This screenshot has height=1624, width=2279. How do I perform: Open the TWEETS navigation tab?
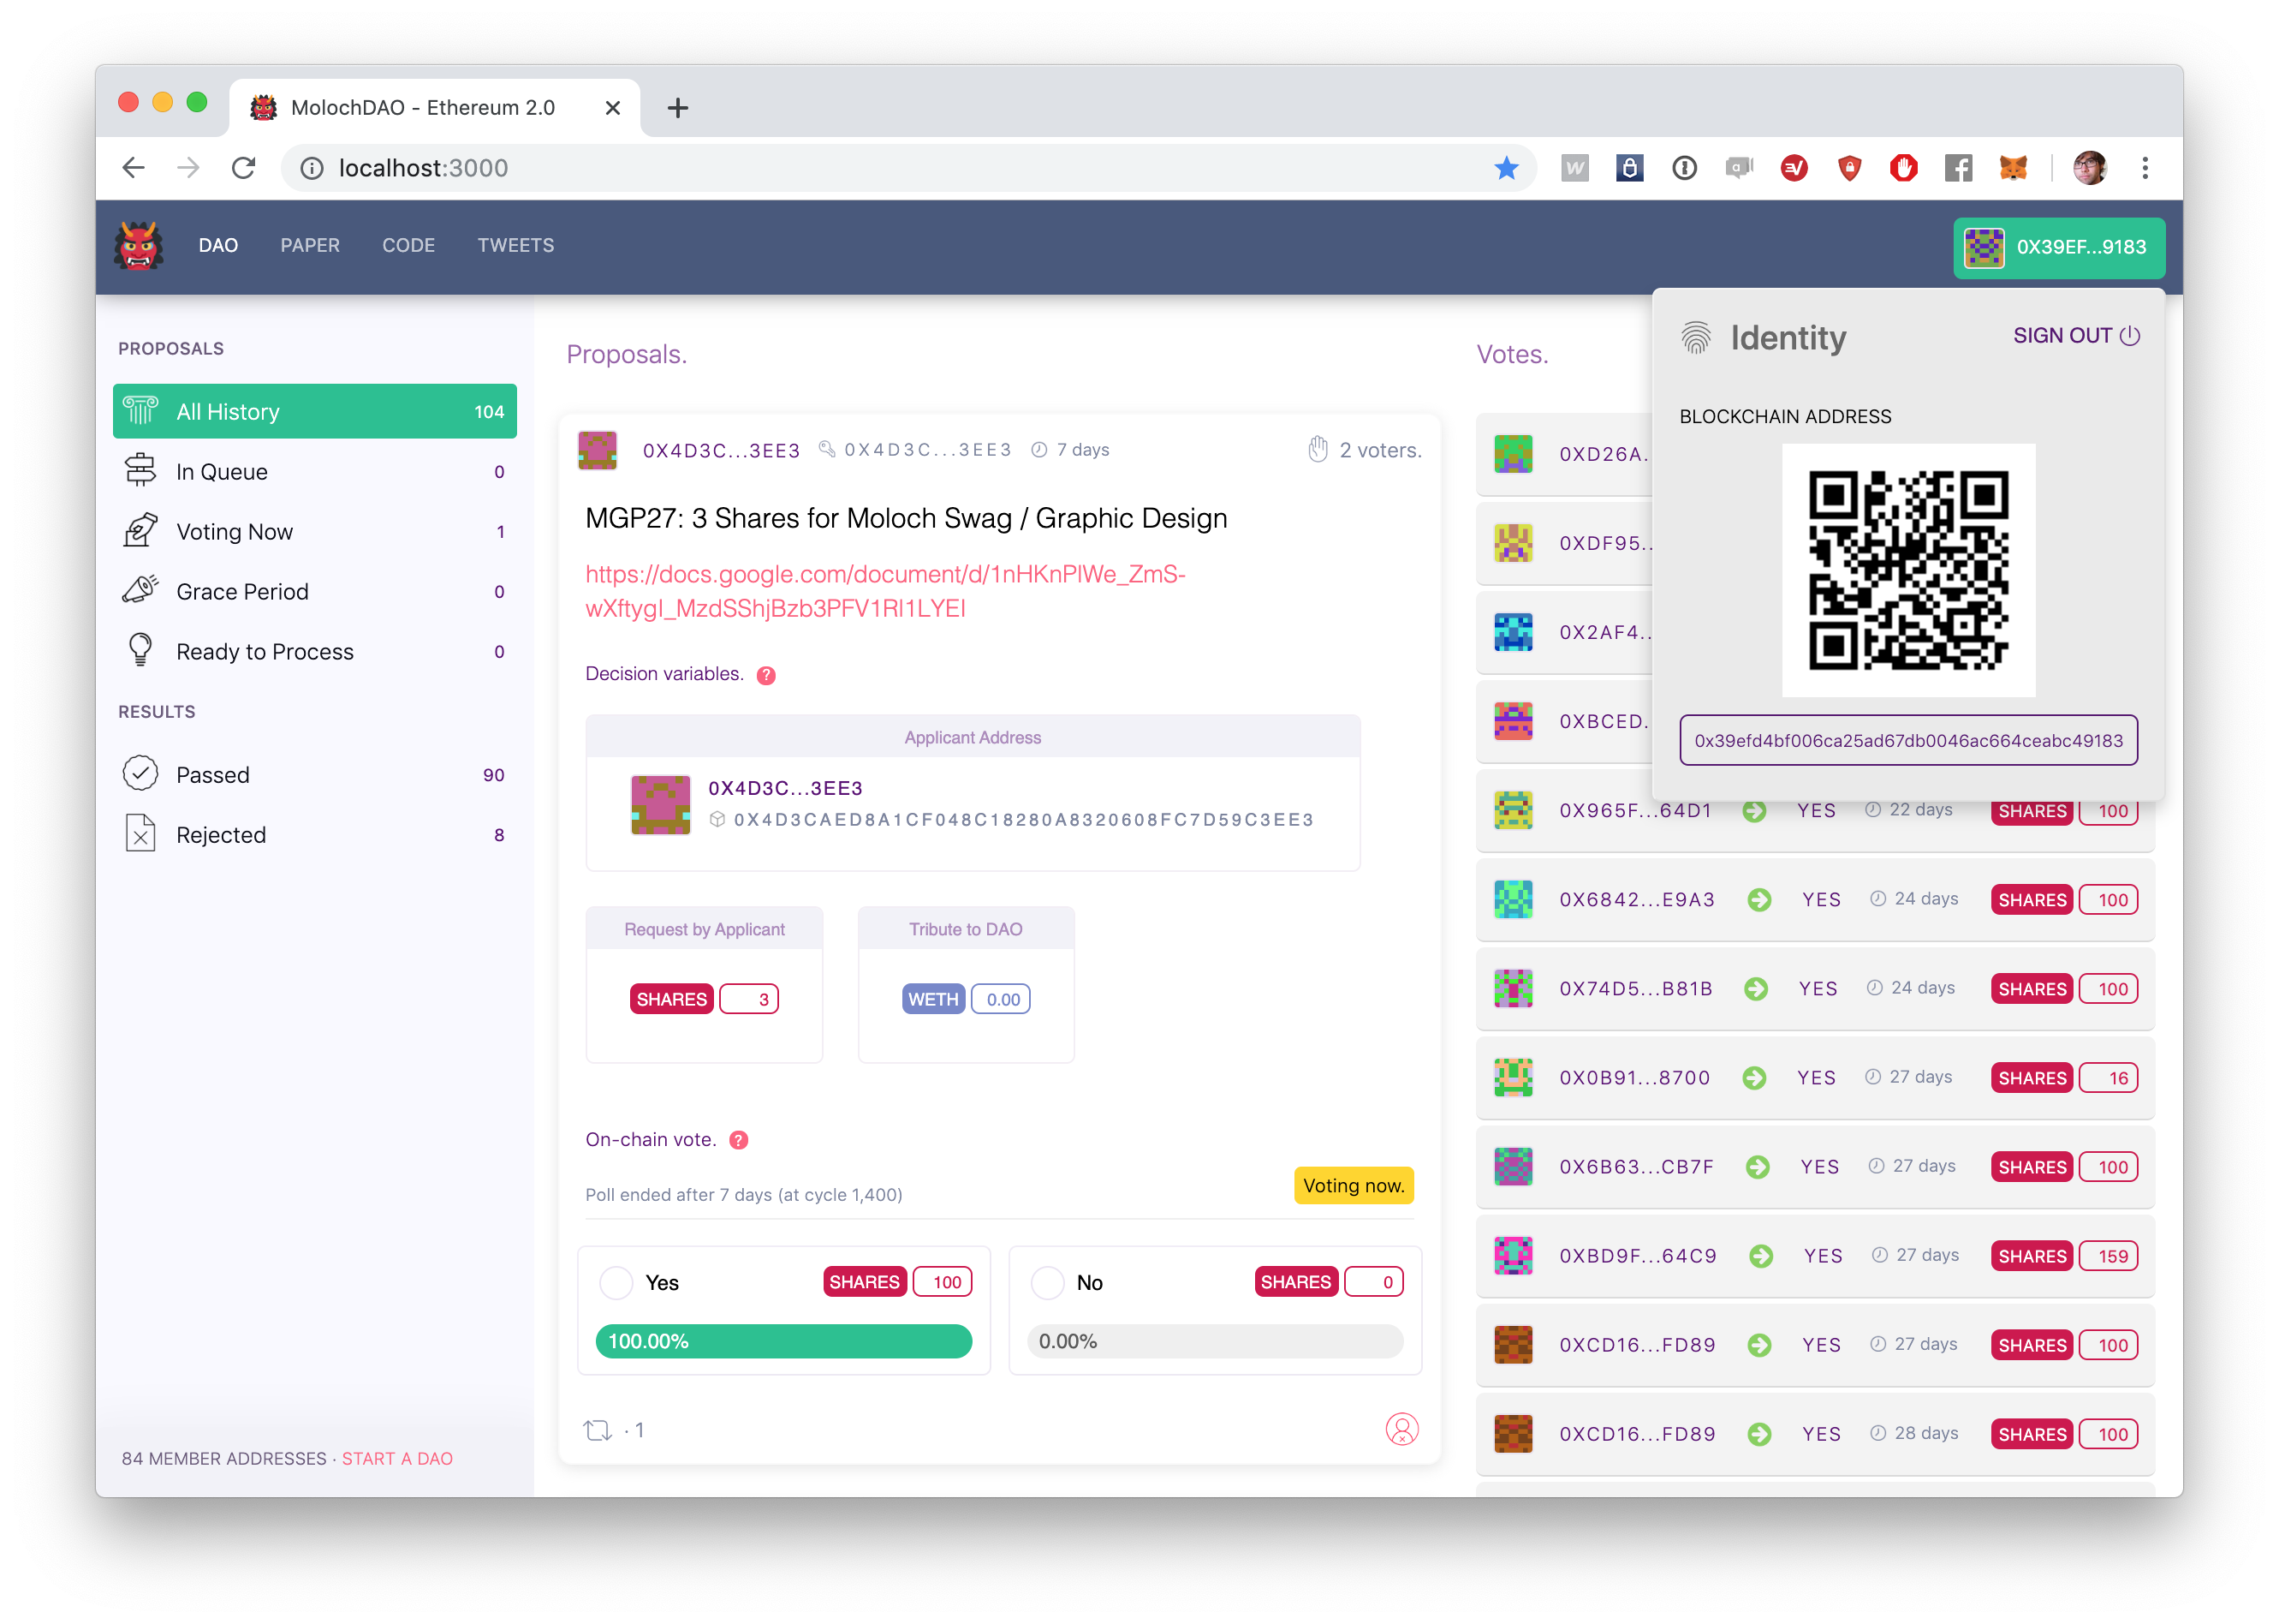point(515,246)
